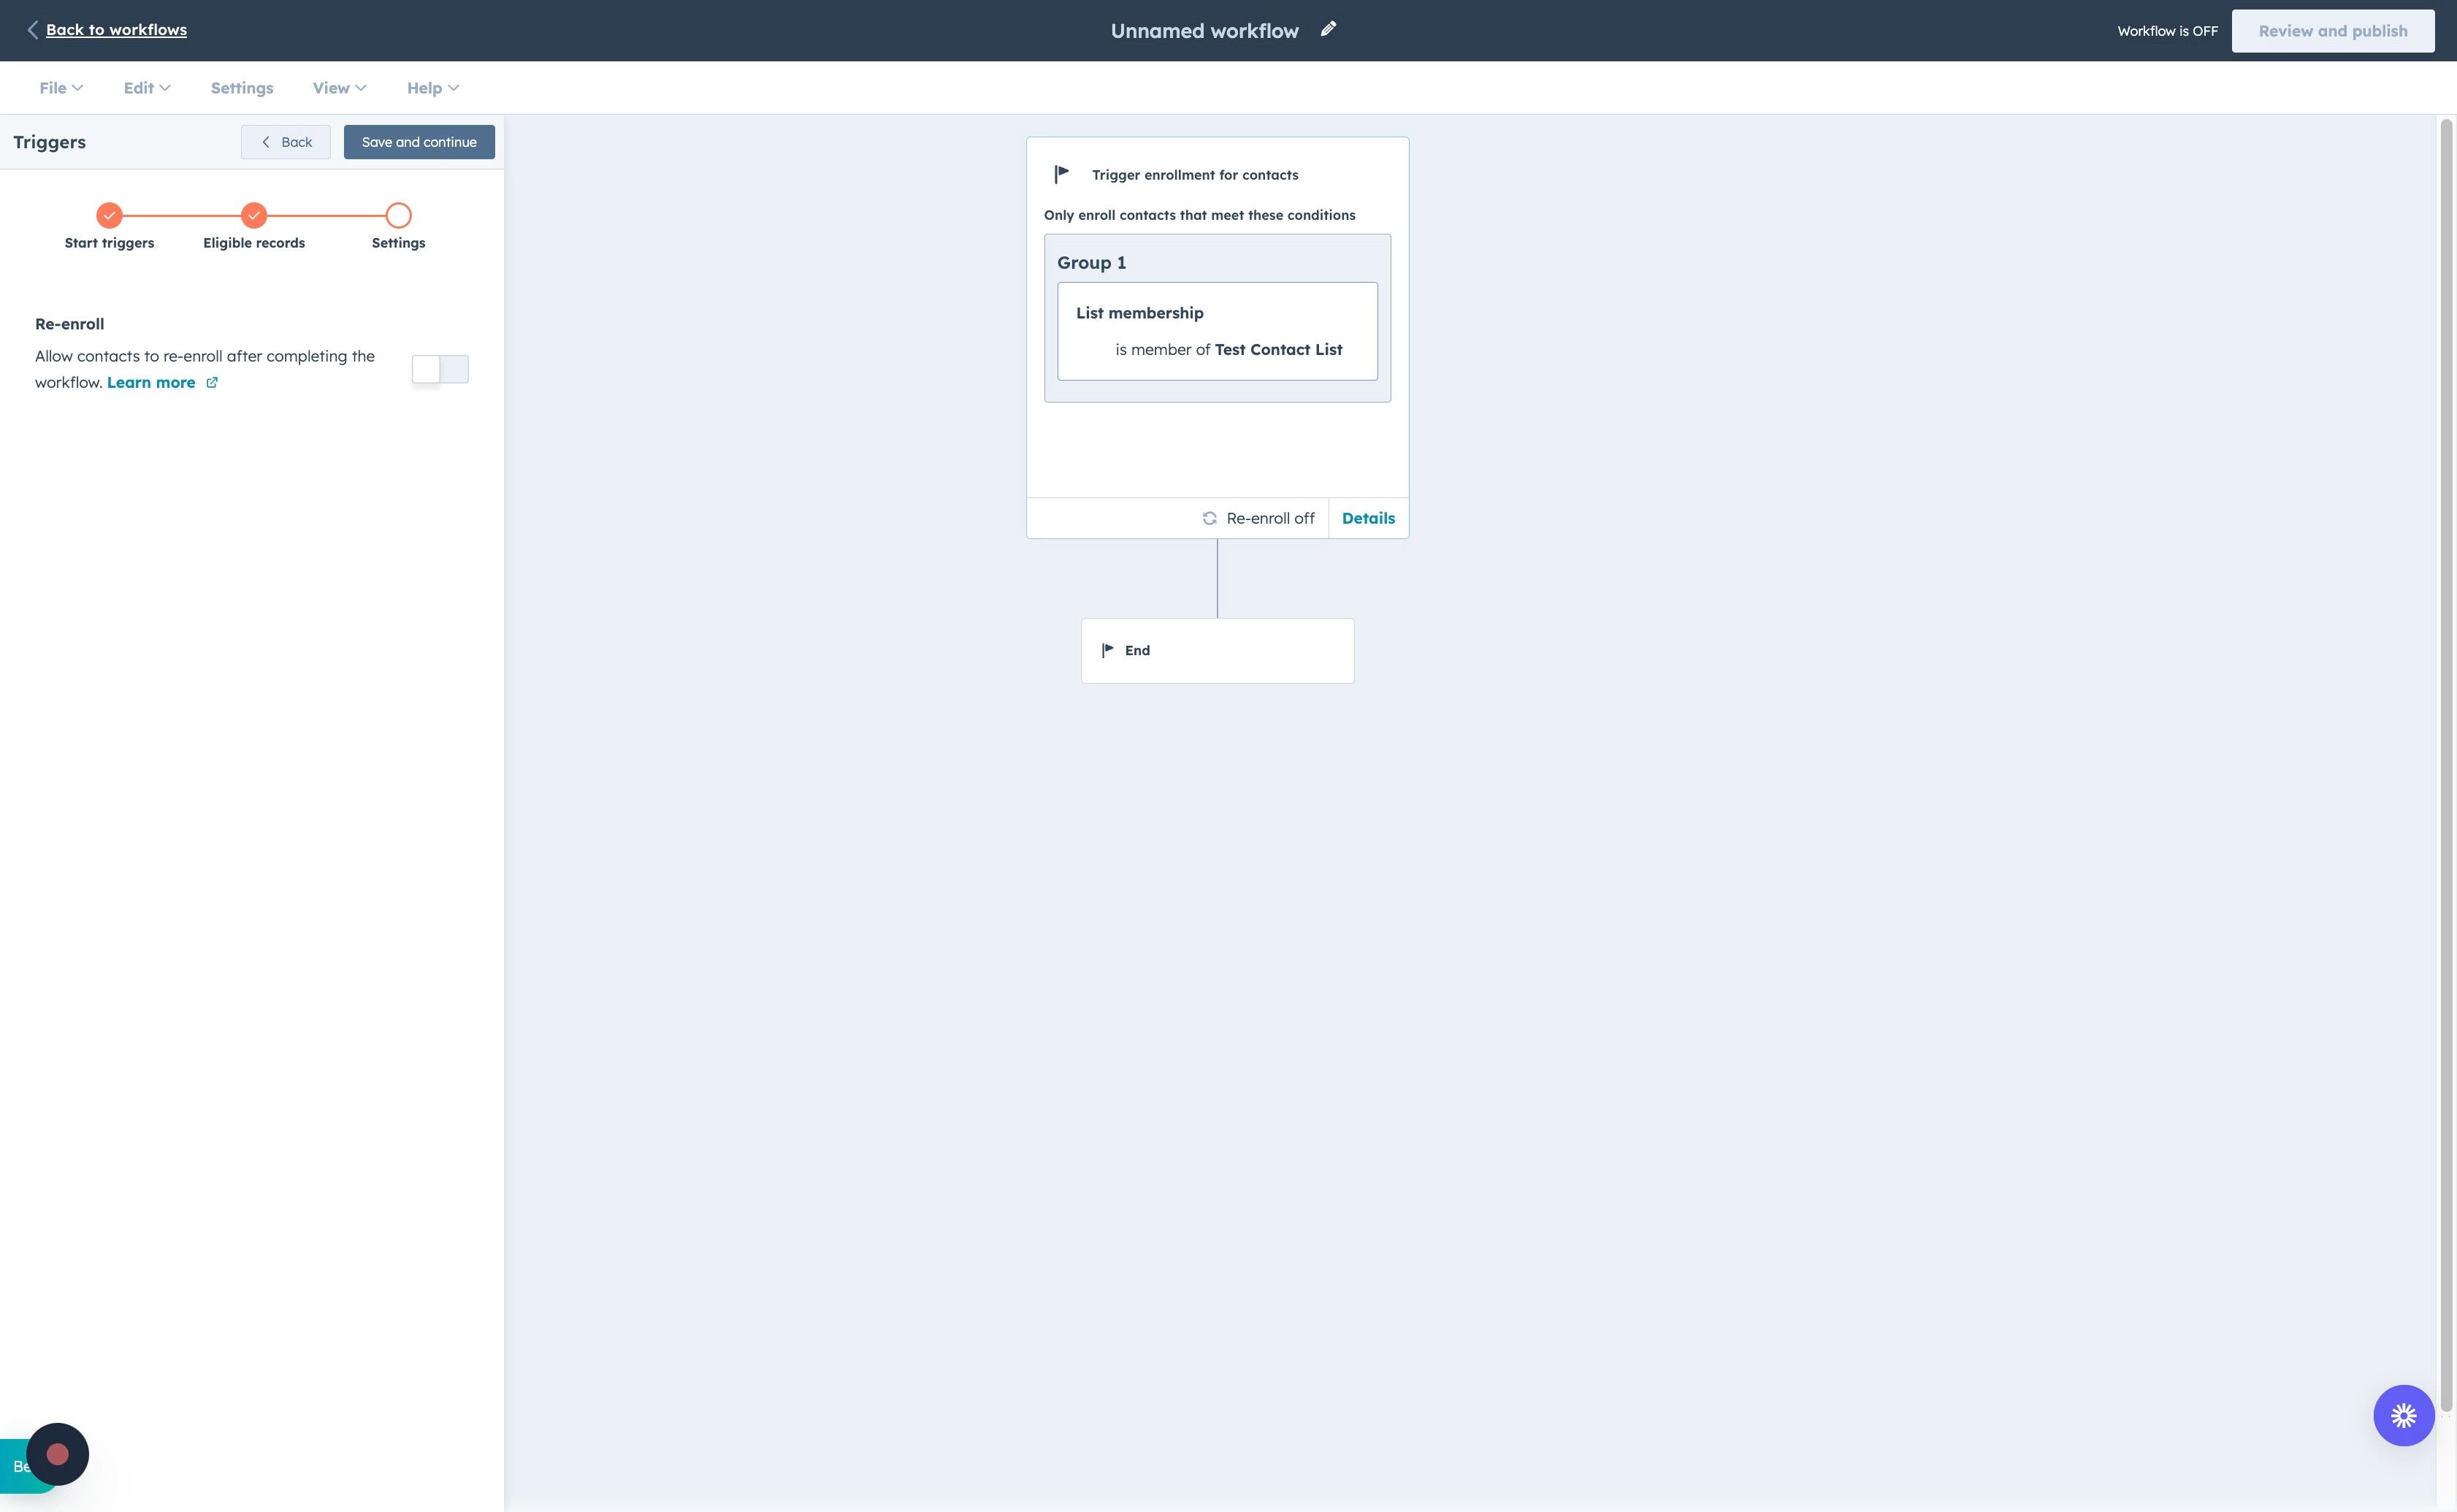Click the pencil icon to rename workflow
Image resolution: width=2457 pixels, height=1512 pixels.
pyautogui.click(x=1328, y=29)
